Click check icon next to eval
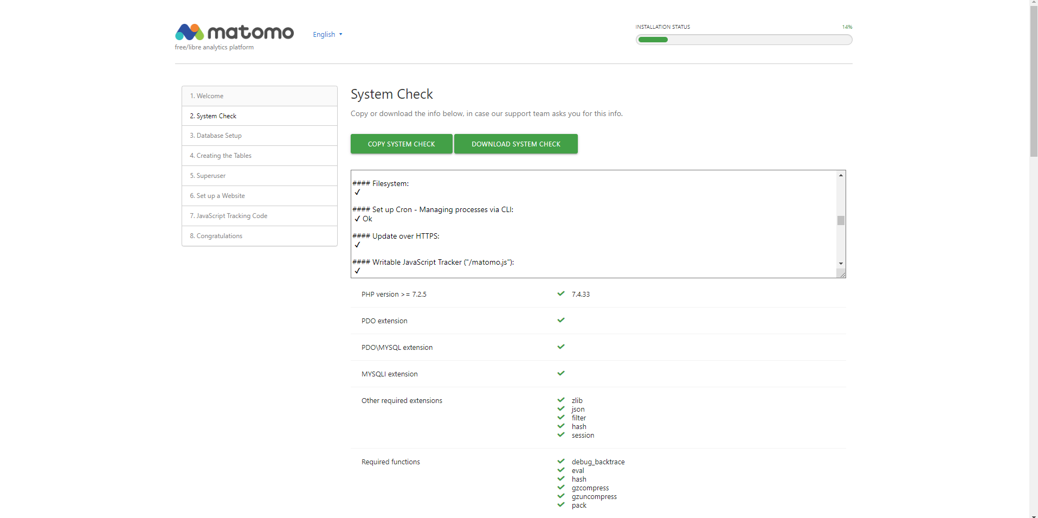 tap(561, 470)
